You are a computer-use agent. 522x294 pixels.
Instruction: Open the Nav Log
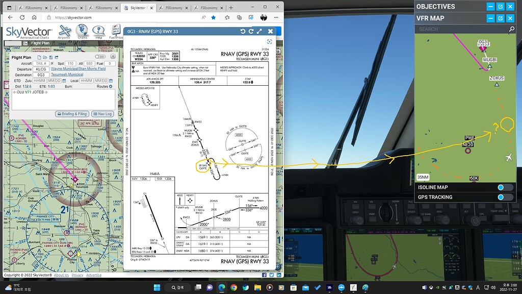click(102, 114)
